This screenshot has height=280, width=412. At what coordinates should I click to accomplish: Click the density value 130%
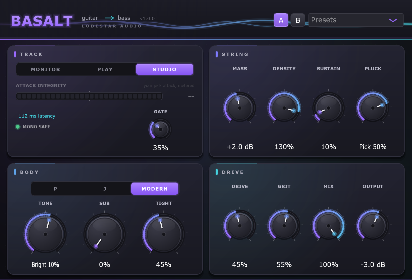[284, 147]
